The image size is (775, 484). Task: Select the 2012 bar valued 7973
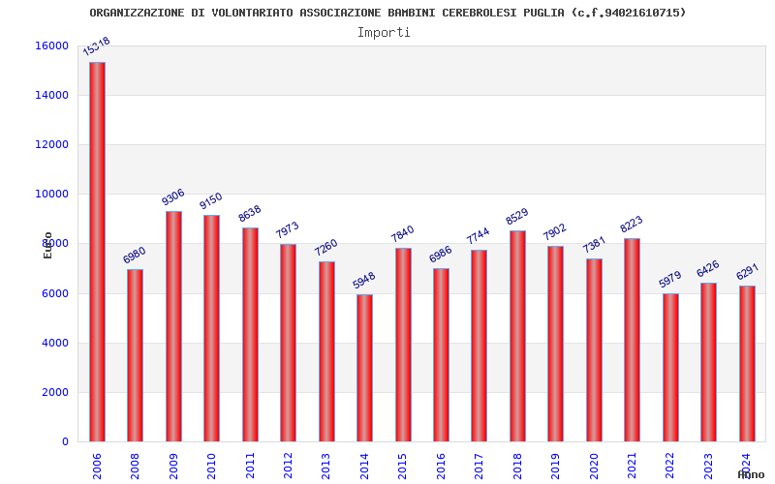(288, 343)
